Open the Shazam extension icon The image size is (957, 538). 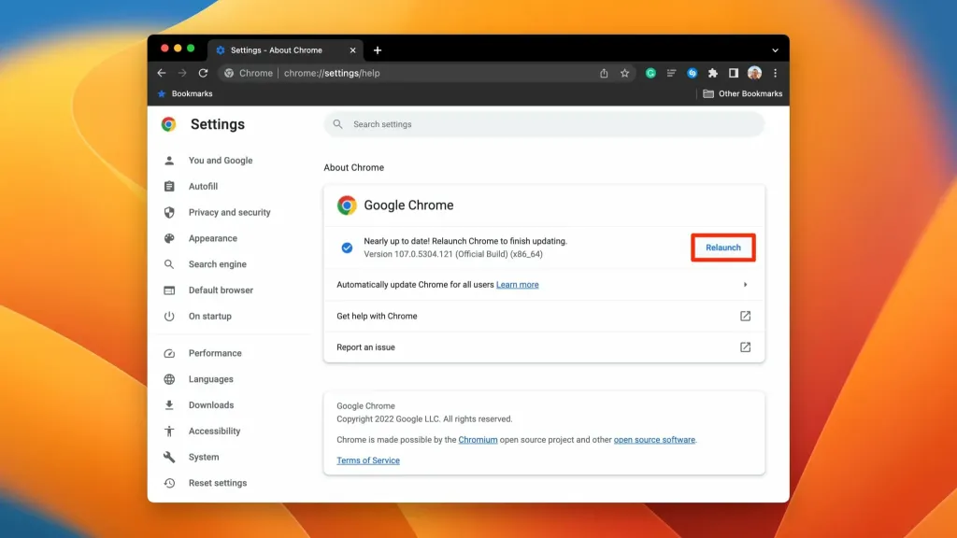pyautogui.click(x=693, y=72)
